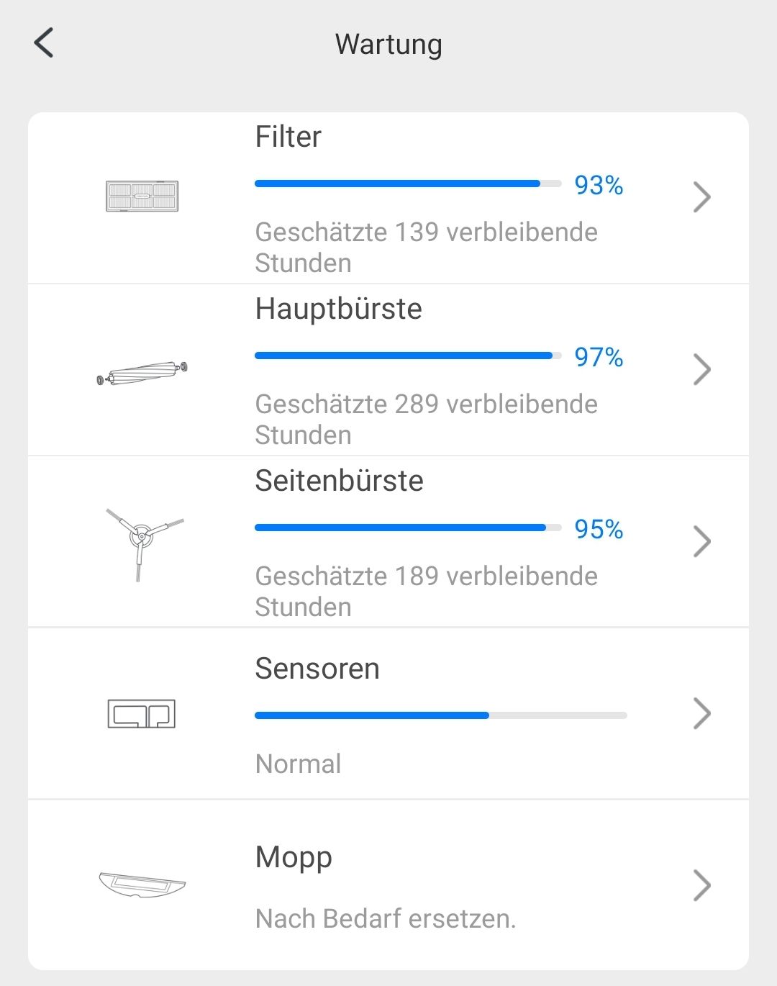This screenshot has width=777, height=986.
Task: Select the Seitenbürste heading
Action: [340, 481]
